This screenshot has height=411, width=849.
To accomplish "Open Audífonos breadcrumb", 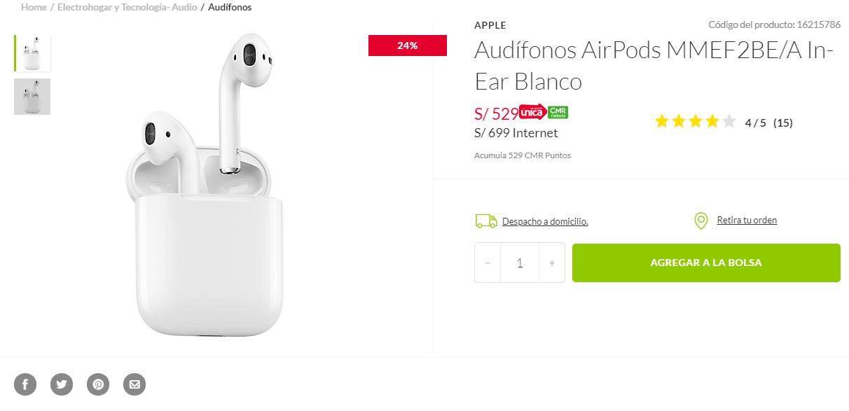I will pos(230,7).
